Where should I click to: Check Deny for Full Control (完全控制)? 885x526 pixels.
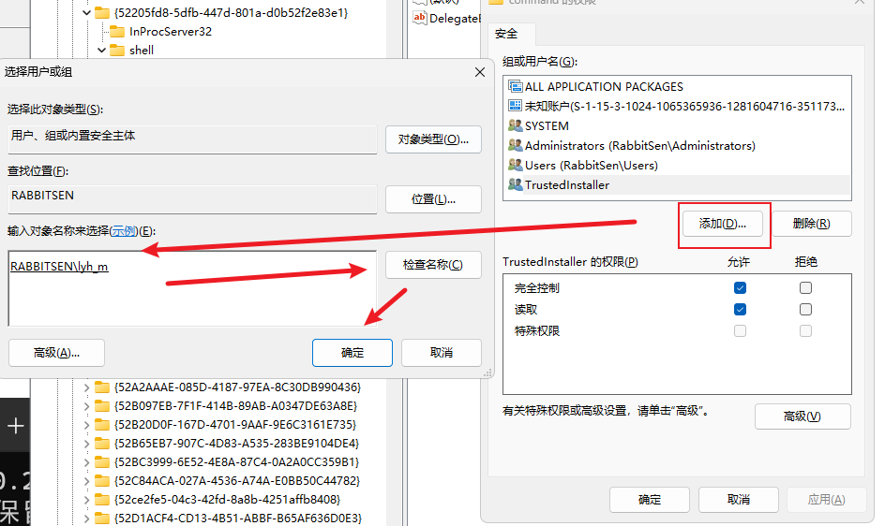tap(805, 288)
